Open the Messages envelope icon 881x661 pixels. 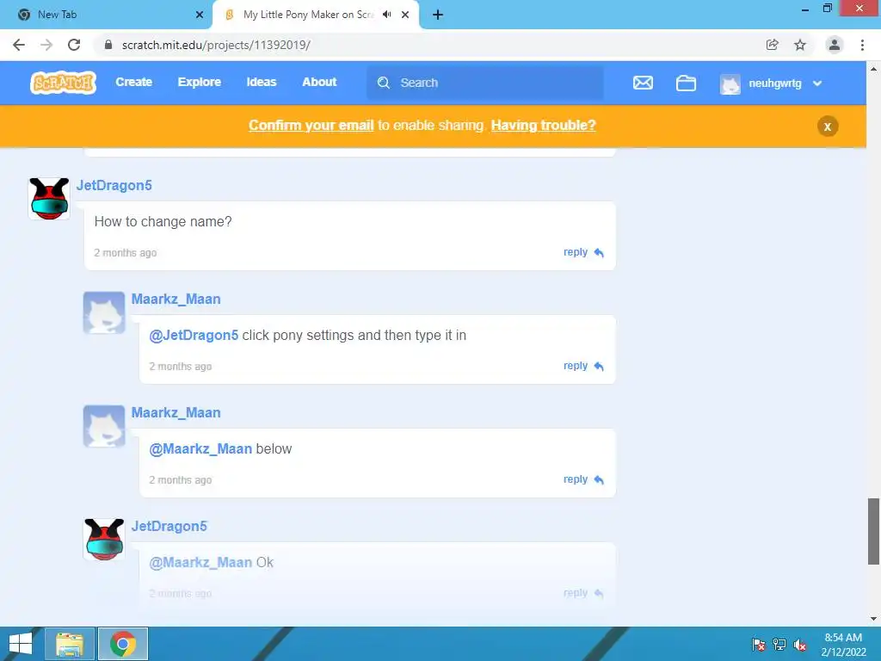643,83
